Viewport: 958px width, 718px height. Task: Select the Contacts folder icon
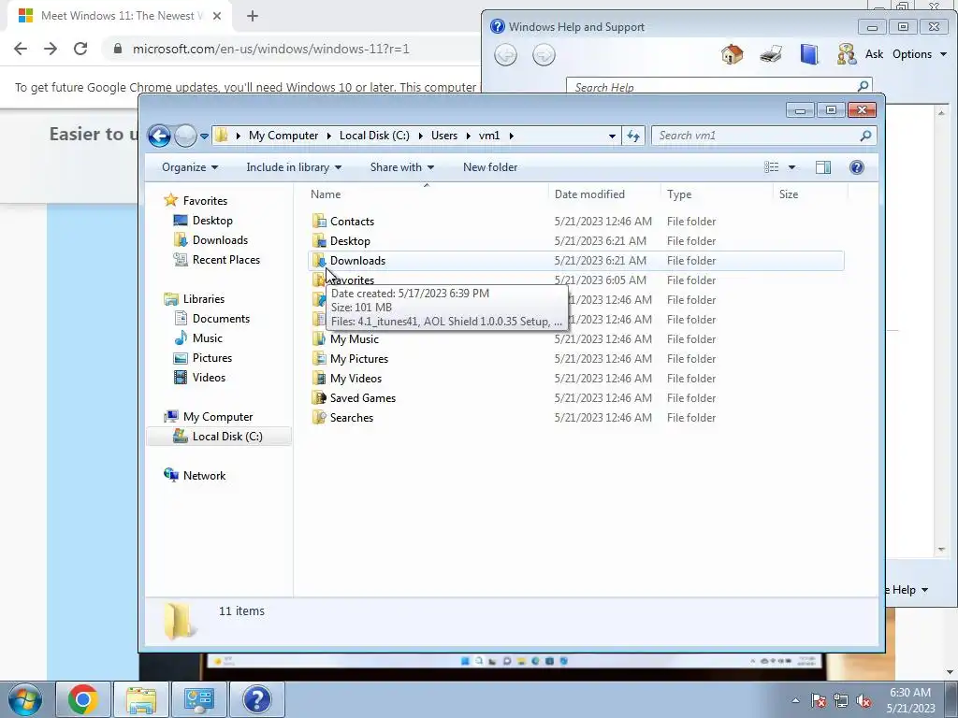[319, 221]
